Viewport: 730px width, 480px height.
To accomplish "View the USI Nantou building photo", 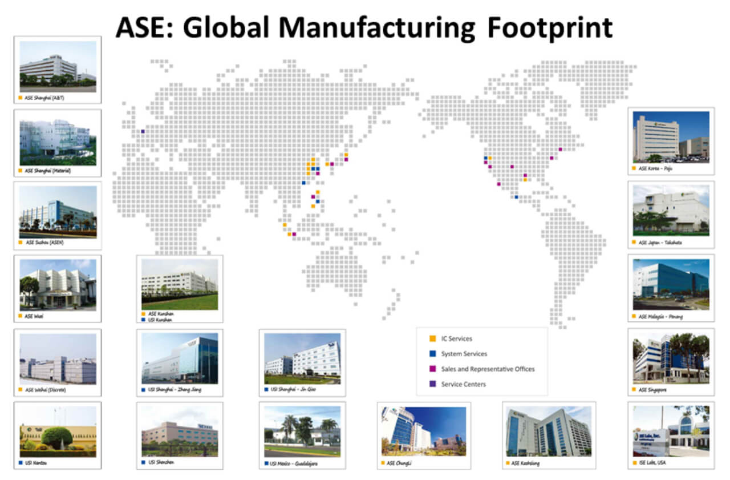I will [x=58, y=431].
